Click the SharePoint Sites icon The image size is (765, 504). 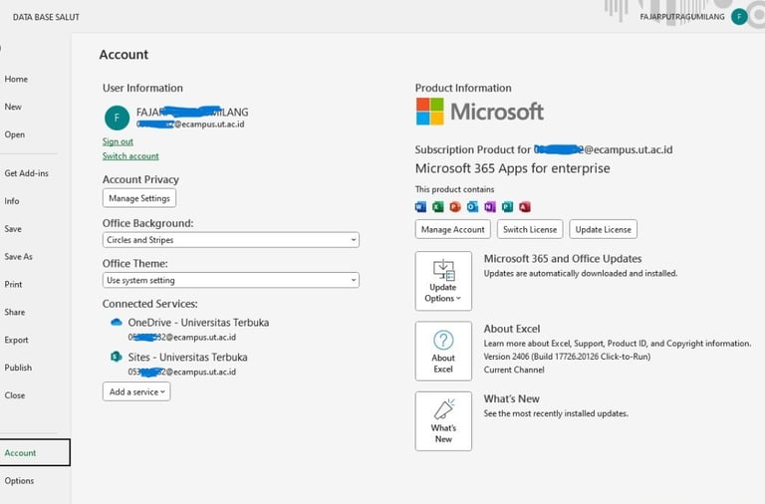click(117, 357)
